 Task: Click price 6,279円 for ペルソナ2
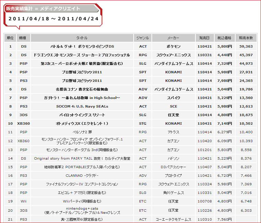tap(225, 132)
